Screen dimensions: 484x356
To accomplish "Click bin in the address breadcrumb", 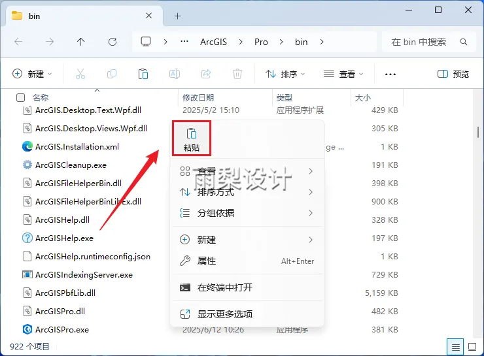I will tap(301, 42).
